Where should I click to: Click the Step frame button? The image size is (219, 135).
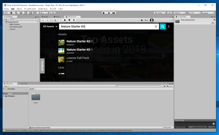[x=114, y=13]
